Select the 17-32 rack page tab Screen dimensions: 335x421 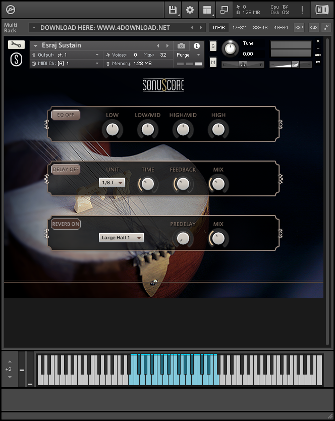point(239,27)
